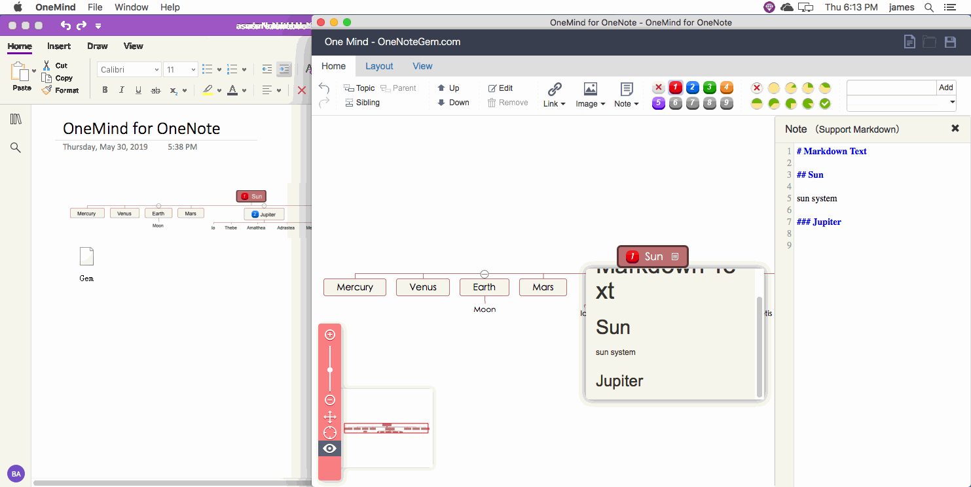971x487 pixels.
Task: Click zoom in plus on navigator
Action: (330, 335)
